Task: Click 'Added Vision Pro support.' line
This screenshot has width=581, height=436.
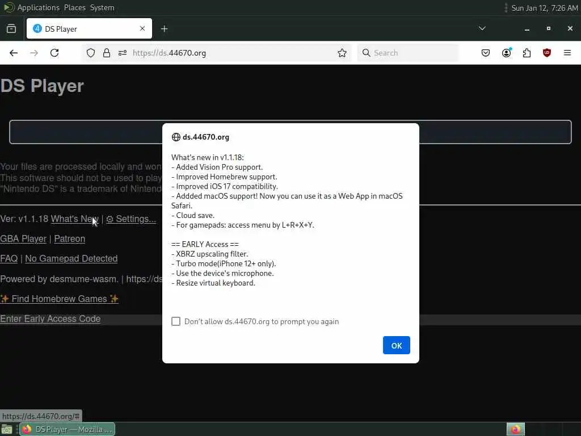Action: [x=217, y=167]
